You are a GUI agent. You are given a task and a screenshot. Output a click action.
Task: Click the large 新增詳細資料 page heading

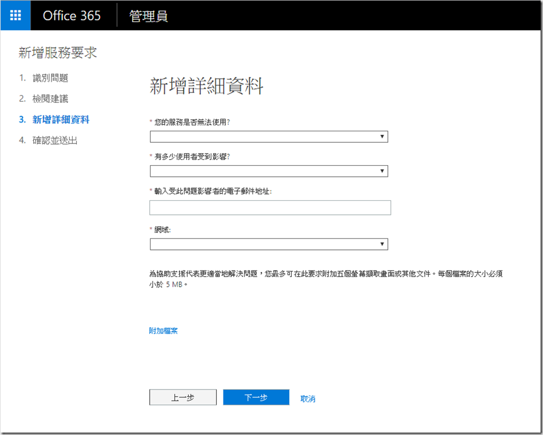click(206, 87)
